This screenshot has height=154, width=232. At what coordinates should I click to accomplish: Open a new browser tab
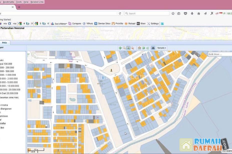pyautogui.click(x=19, y=7)
